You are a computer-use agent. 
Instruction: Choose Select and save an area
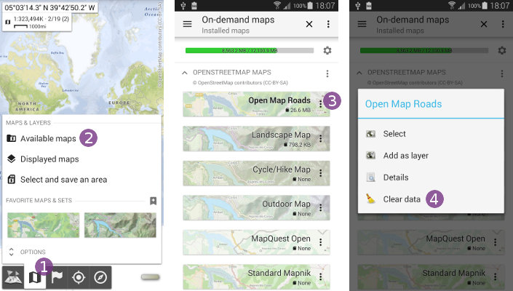click(57, 180)
